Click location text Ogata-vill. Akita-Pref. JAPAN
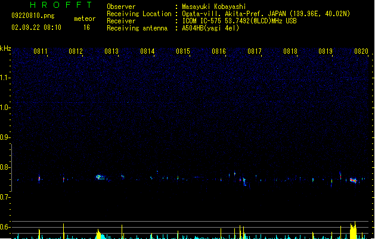The width and height of the screenshot is (375, 239). [x=234, y=14]
